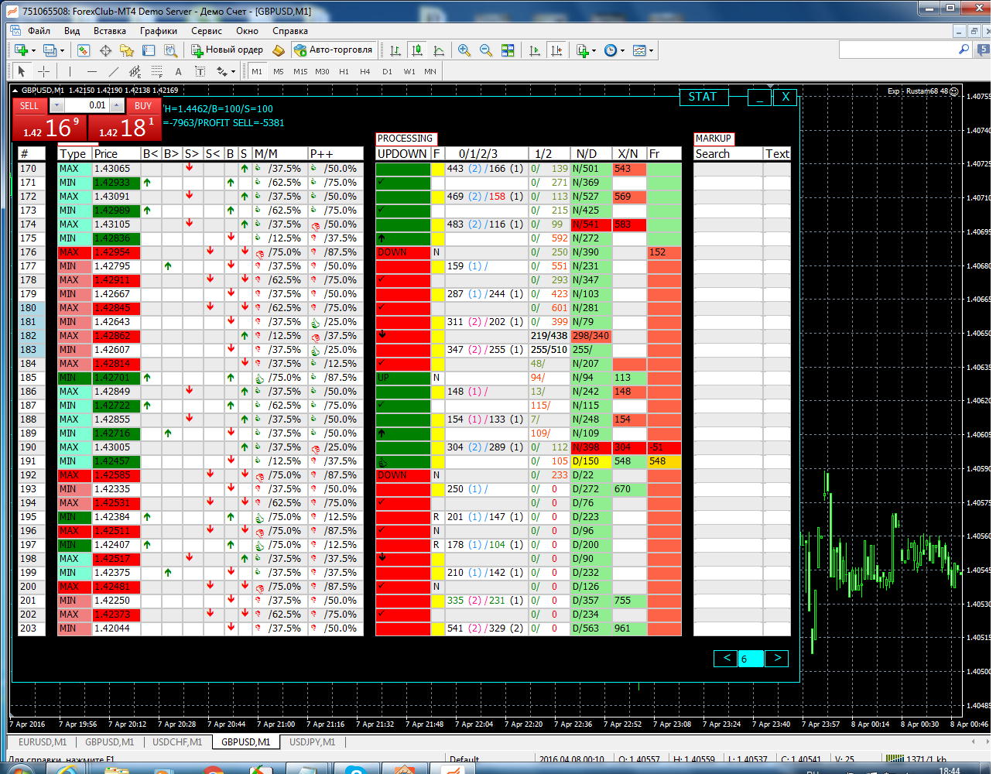The width and height of the screenshot is (1003, 774).
Task: Select the vertical line tool
Action: (70, 71)
